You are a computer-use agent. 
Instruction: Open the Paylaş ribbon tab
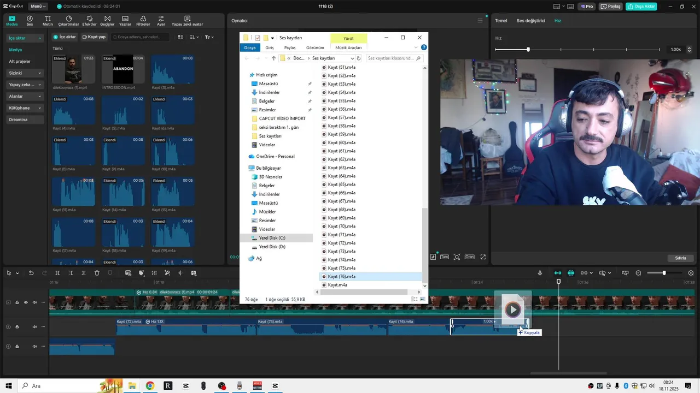290,47
